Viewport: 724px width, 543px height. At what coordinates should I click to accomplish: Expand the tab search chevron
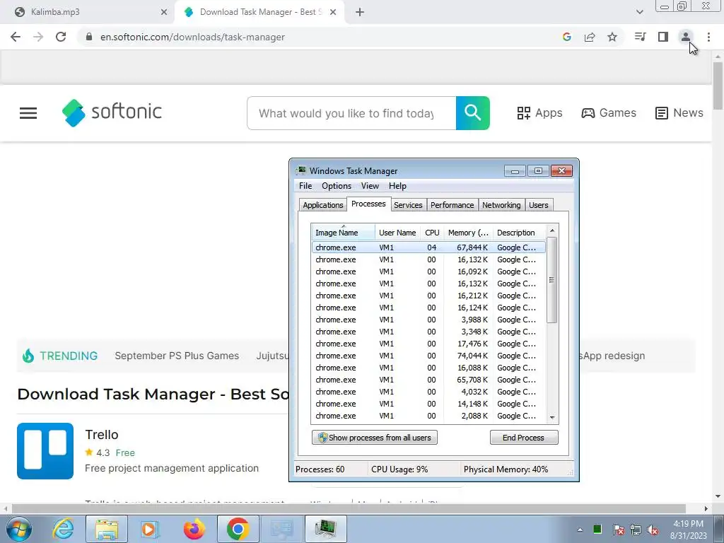click(639, 13)
